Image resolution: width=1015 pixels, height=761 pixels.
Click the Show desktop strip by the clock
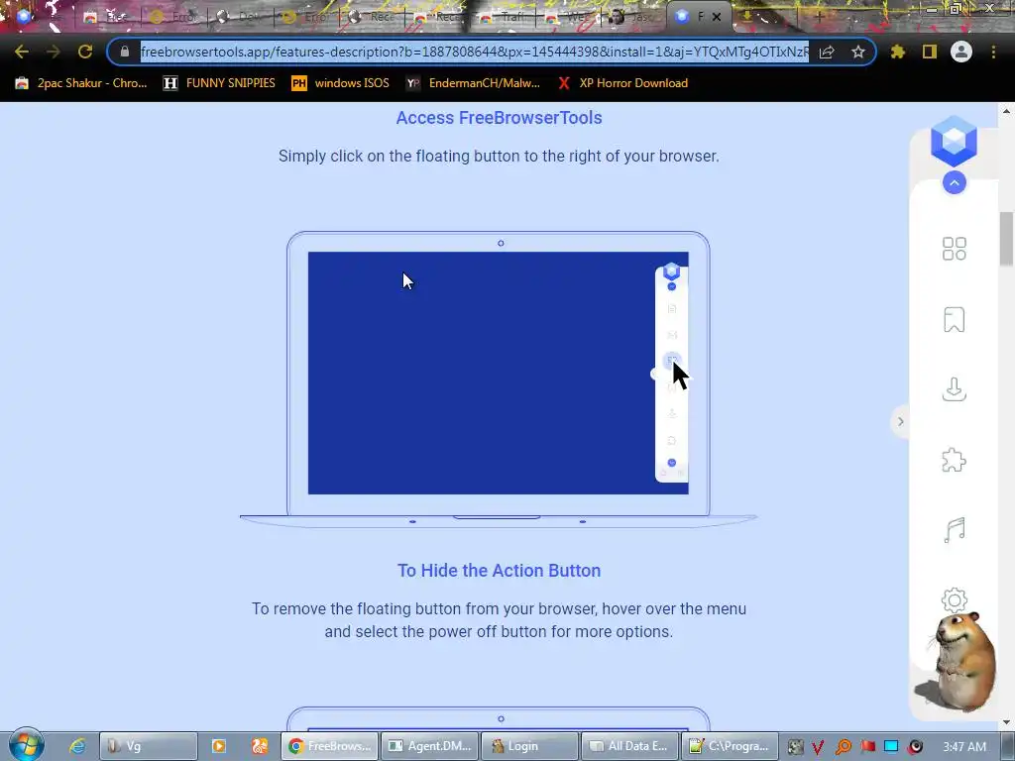[x=1008, y=746]
